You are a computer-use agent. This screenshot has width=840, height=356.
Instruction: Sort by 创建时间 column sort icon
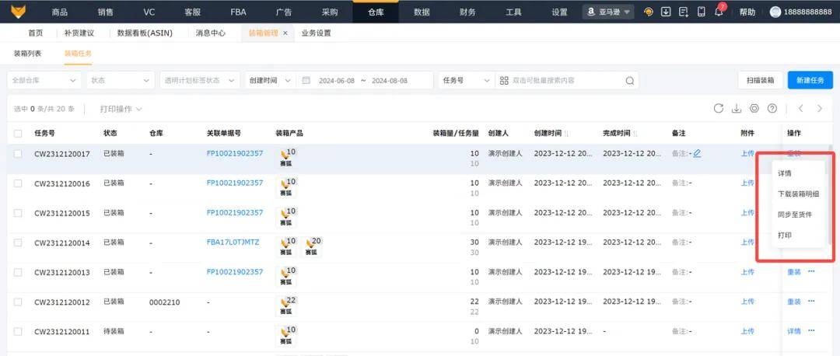pos(567,133)
